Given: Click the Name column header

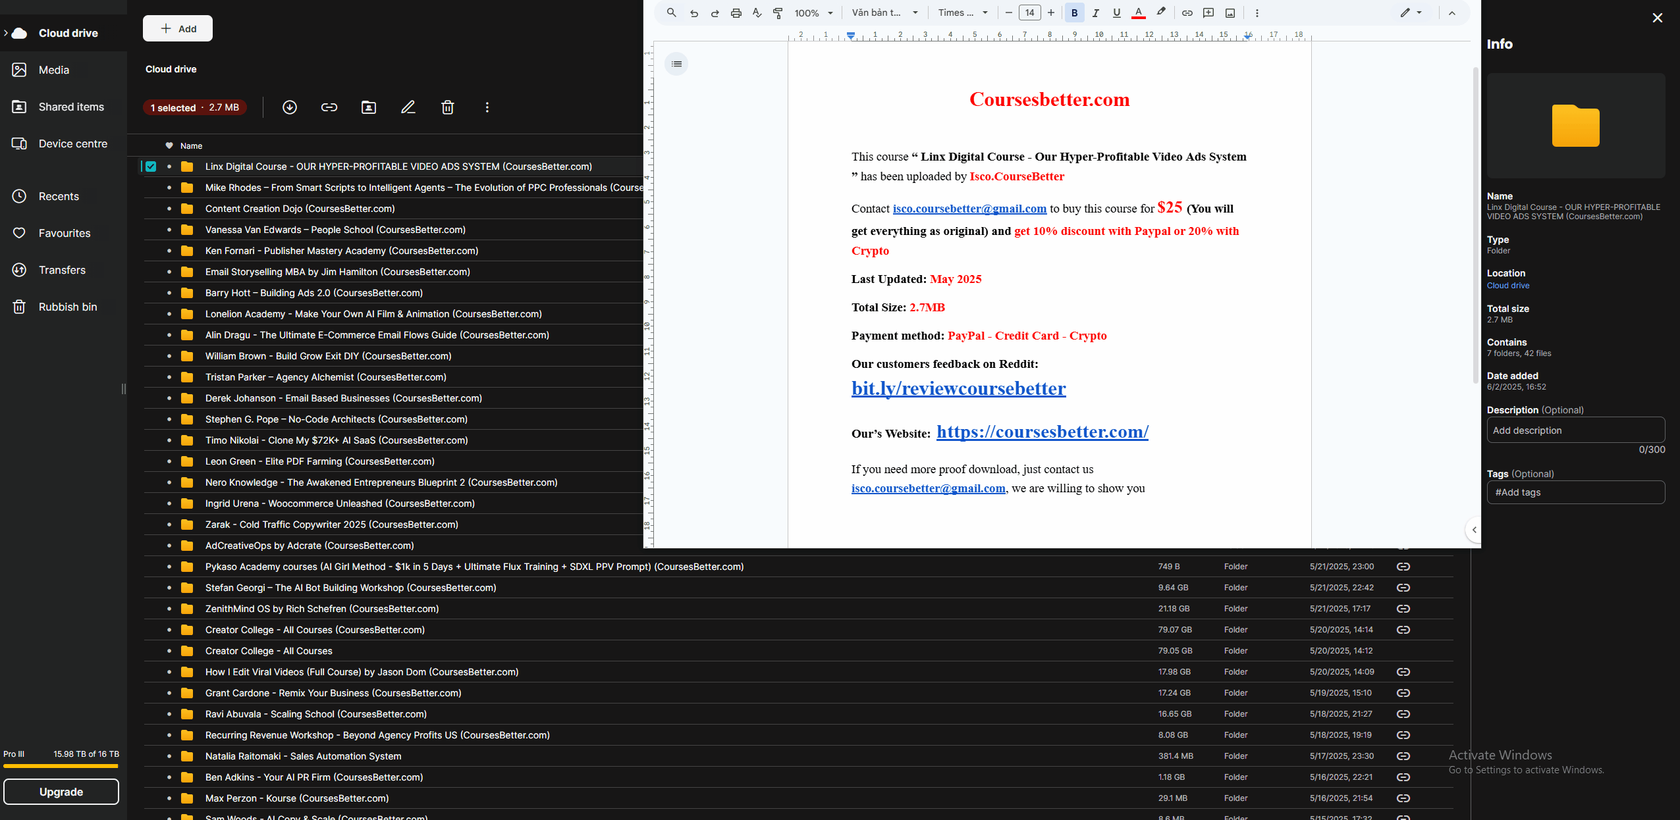Looking at the screenshot, I should (x=191, y=146).
